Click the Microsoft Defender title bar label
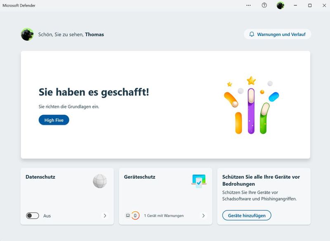This screenshot has width=330, height=241. pos(20,6)
